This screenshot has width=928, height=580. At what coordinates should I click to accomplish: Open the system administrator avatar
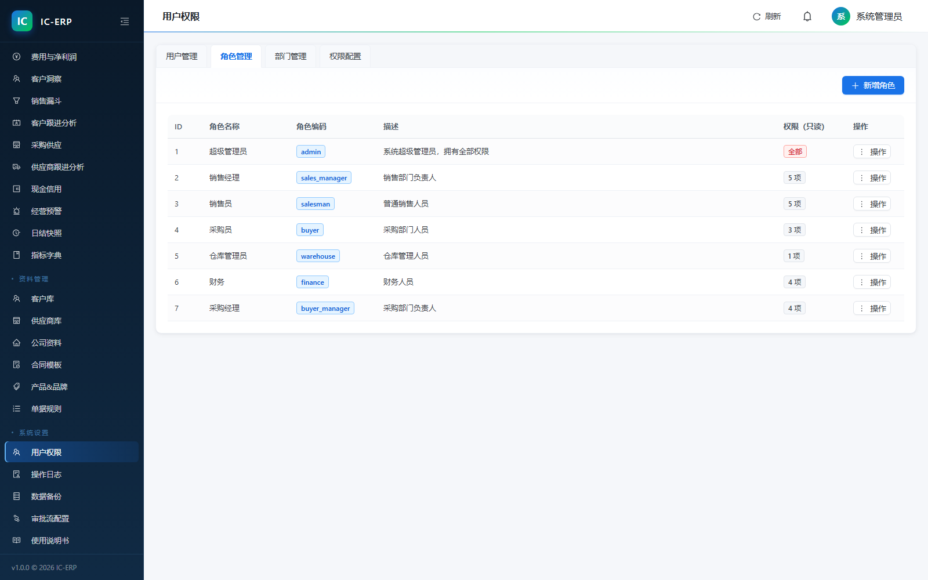click(840, 16)
